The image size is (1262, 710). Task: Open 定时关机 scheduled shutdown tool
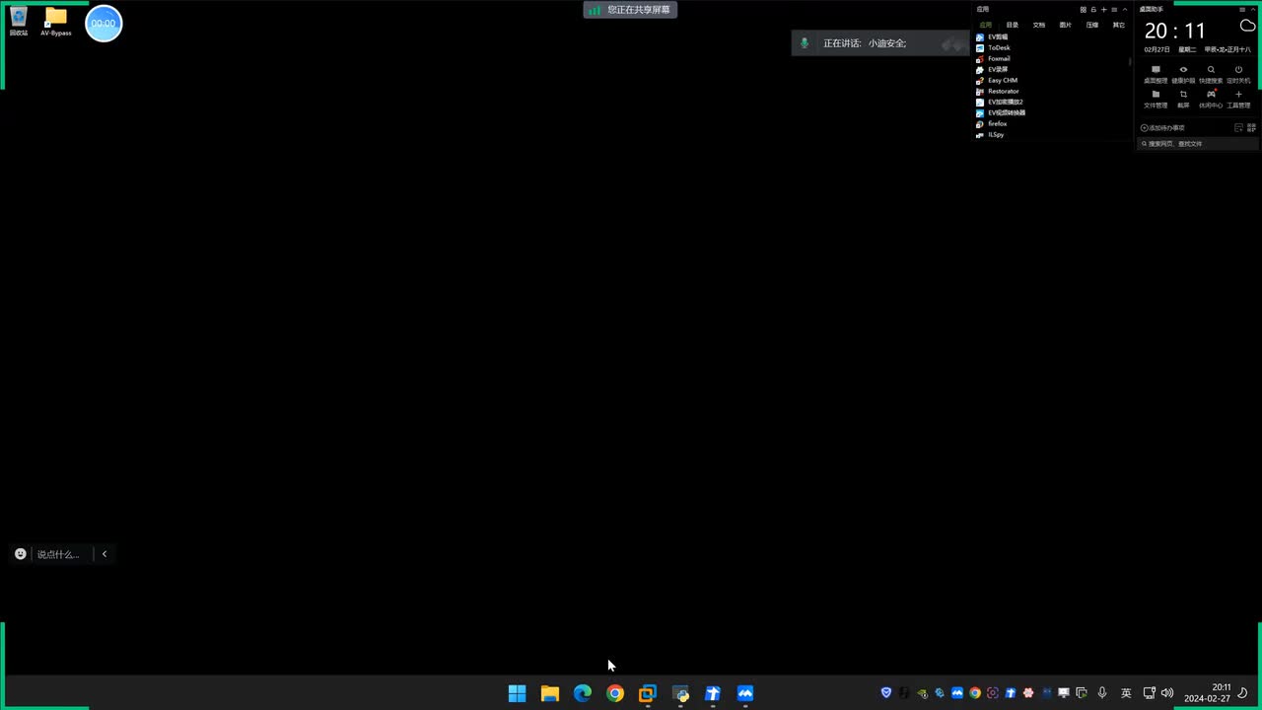point(1238,74)
